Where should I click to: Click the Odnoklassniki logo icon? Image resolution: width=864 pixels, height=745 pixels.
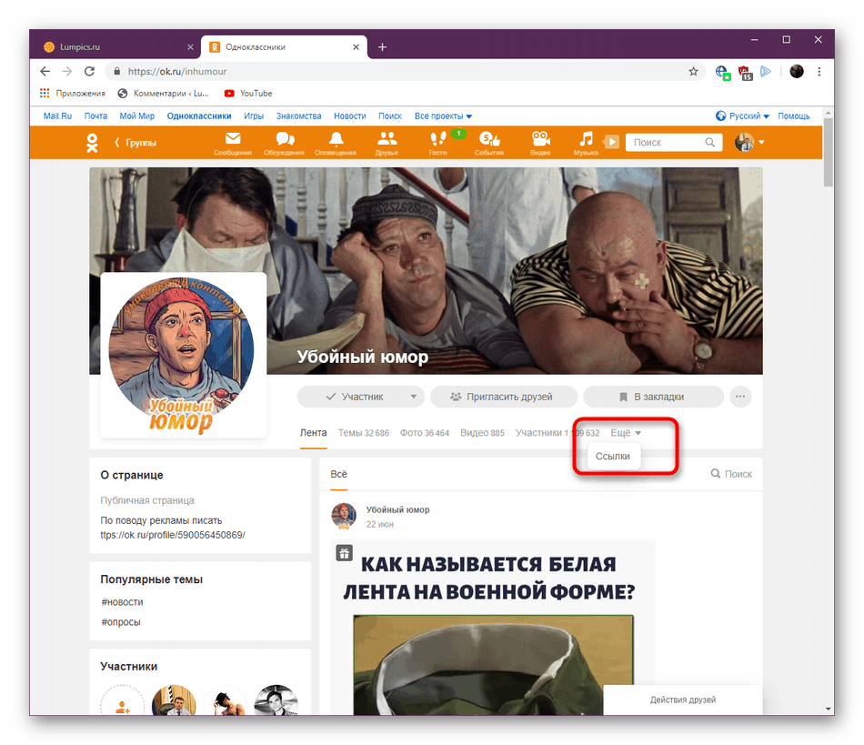(x=92, y=143)
